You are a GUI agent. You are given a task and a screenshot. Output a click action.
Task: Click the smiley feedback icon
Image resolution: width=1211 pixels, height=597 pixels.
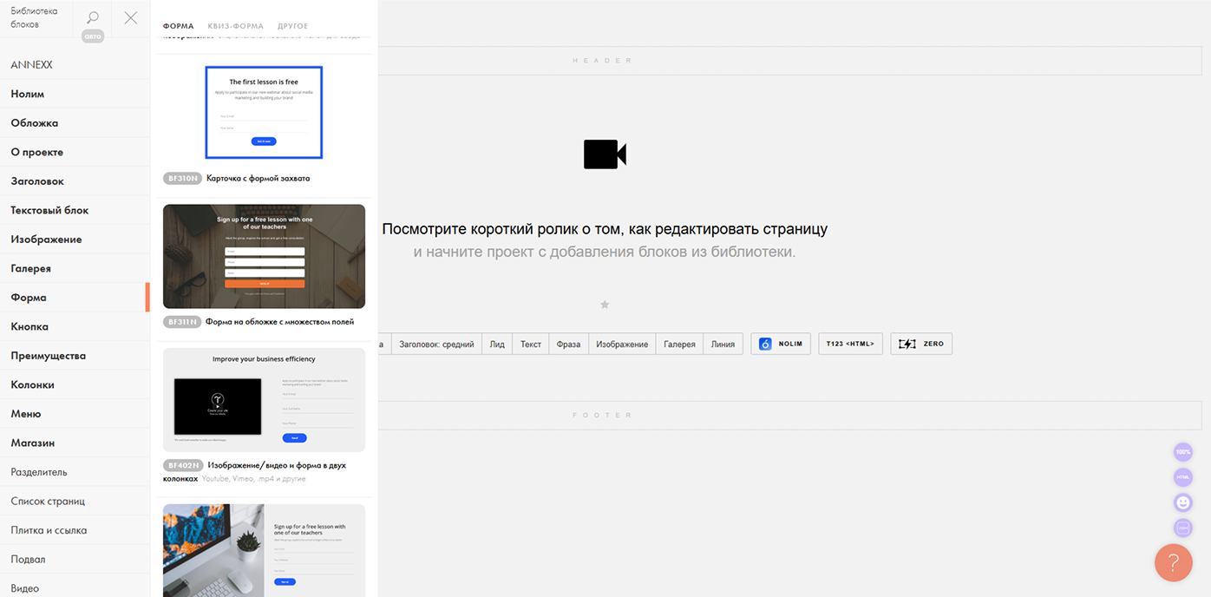point(1182,502)
